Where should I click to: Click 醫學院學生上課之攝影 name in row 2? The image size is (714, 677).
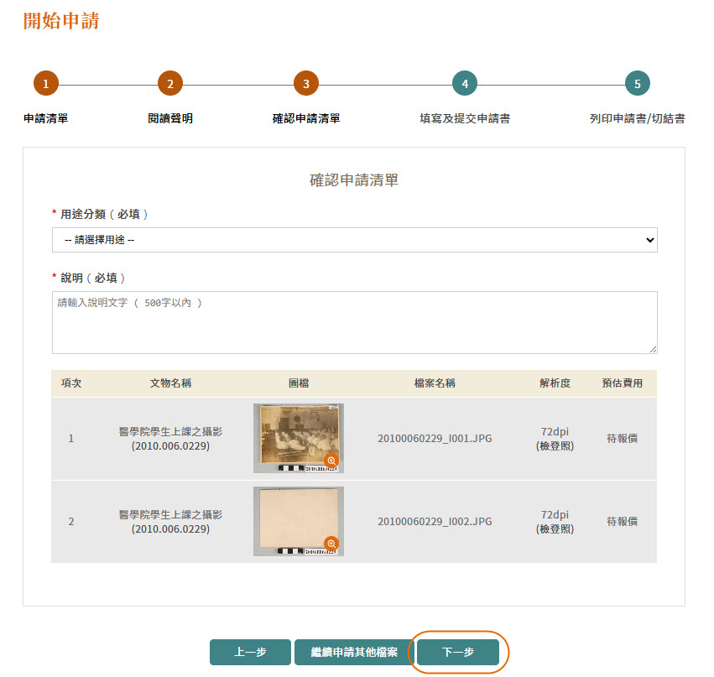[171, 514]
